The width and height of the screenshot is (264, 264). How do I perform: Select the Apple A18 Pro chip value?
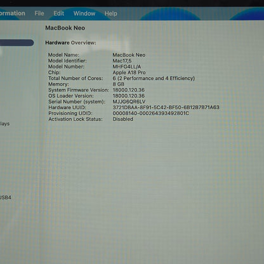(x=129, y=72)
